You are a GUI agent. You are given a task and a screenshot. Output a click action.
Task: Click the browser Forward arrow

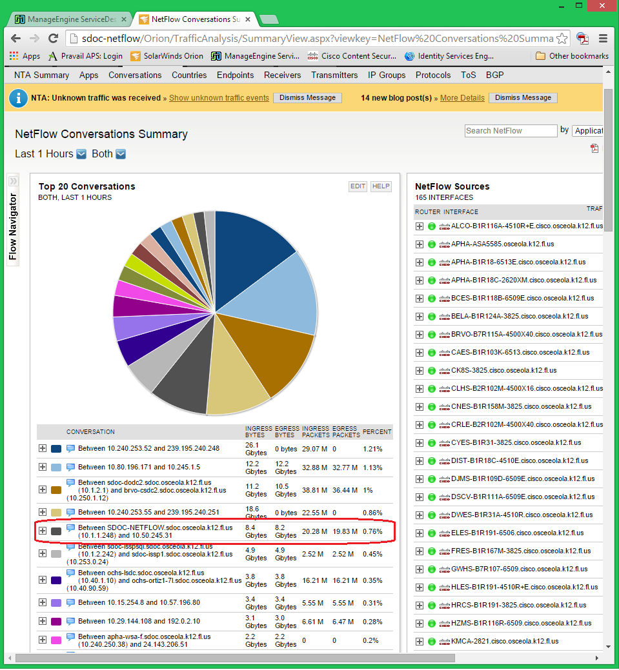34,39
